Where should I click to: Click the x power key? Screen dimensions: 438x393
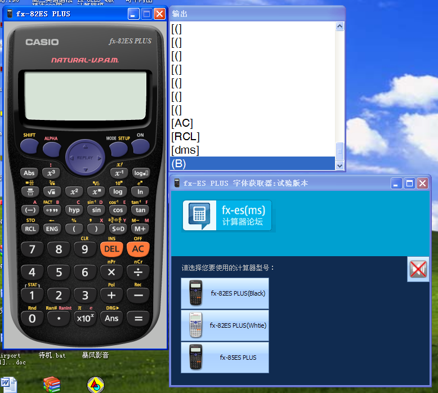(x=96, y=191)
